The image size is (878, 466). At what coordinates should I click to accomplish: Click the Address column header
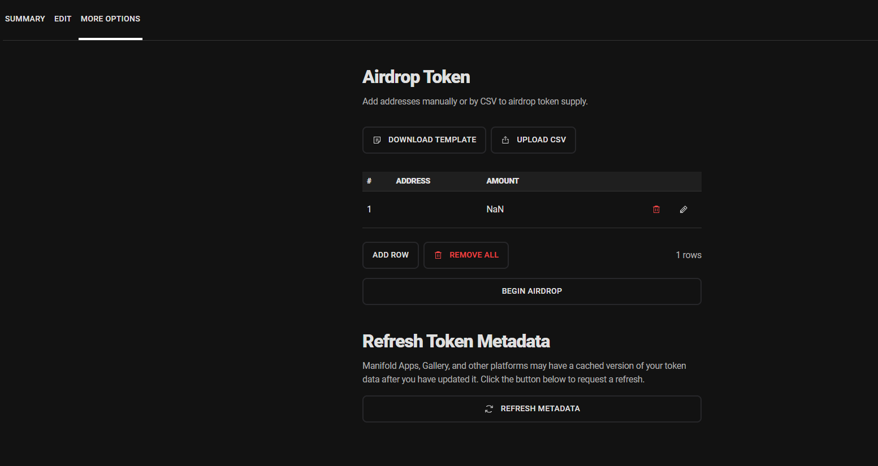(x=413, y=181)
